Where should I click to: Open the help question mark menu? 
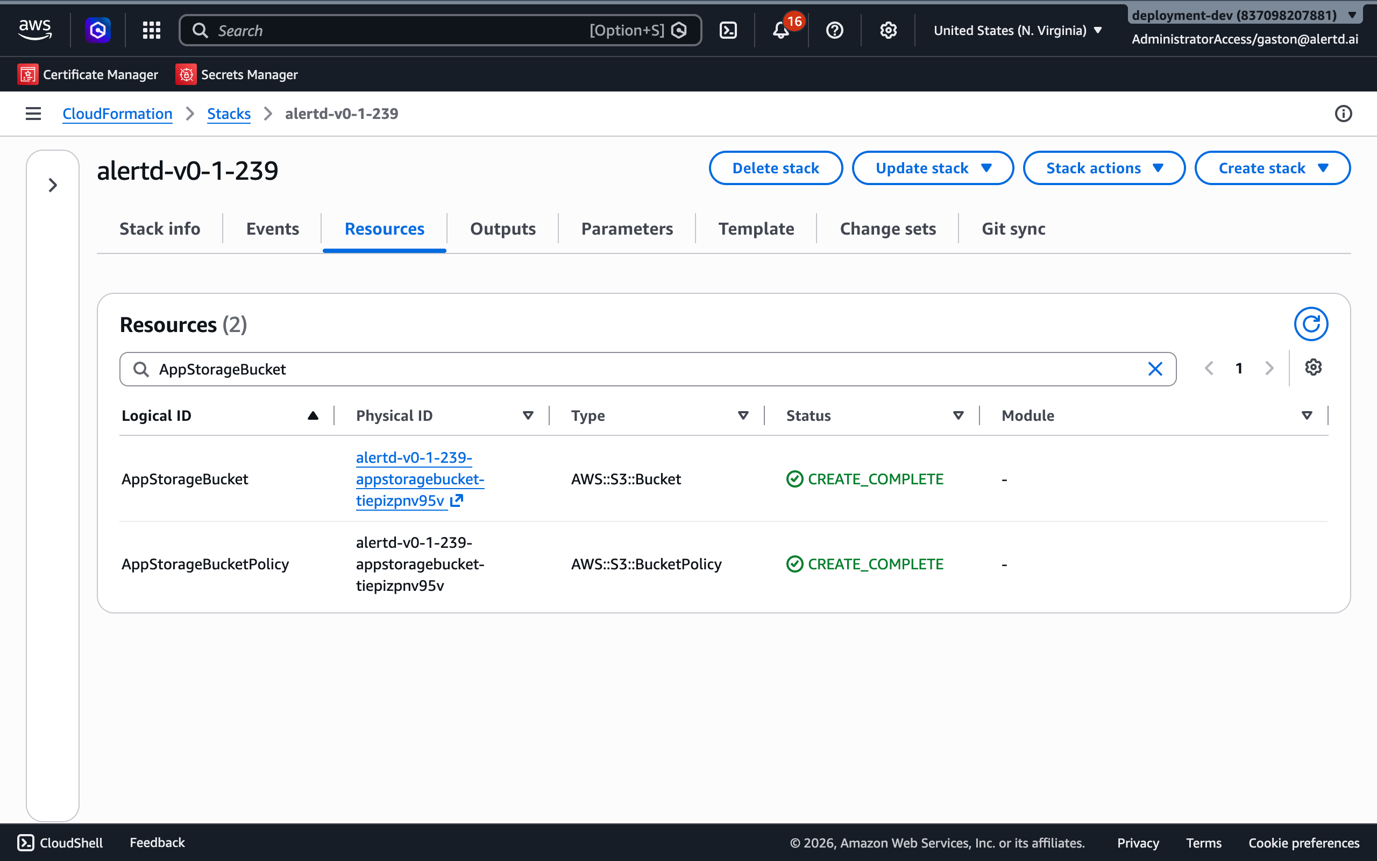click(835, 30)
